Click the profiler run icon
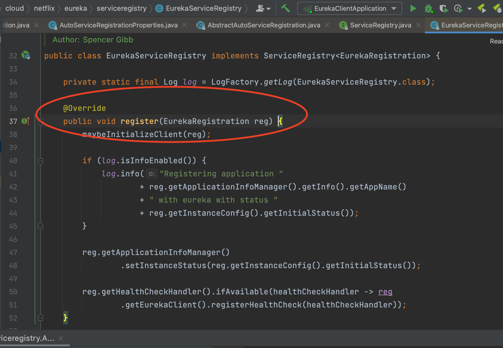The height and width of the screenshot is (348, 503). tap(458, 8)
